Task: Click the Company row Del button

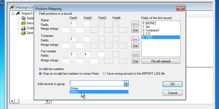Action: (x=135, y=46)
